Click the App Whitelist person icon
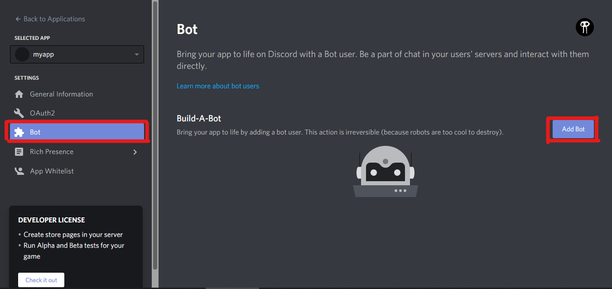The width and height of the screenshot is (612, 289). (19, 171)
